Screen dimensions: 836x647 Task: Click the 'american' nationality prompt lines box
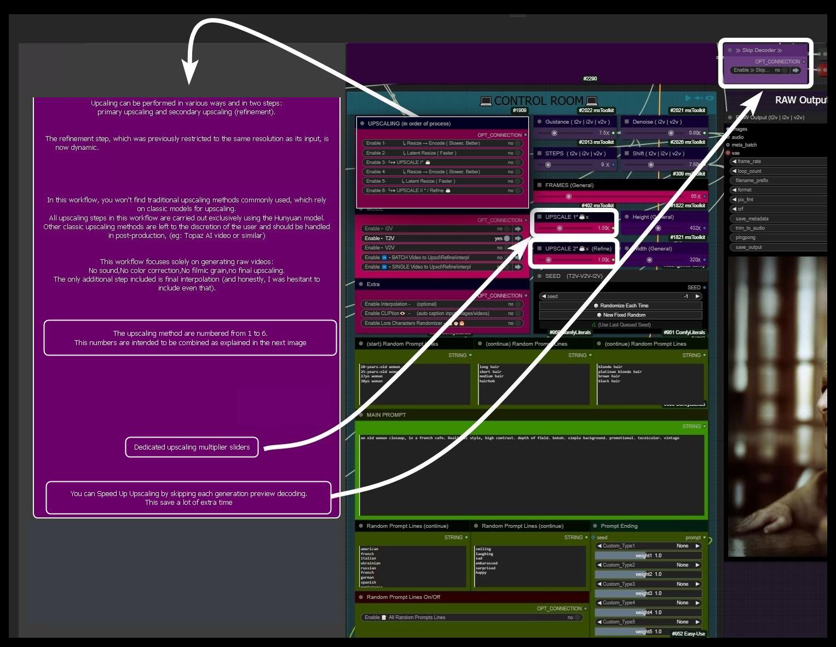pyautogui.click(x=413, y=567)
